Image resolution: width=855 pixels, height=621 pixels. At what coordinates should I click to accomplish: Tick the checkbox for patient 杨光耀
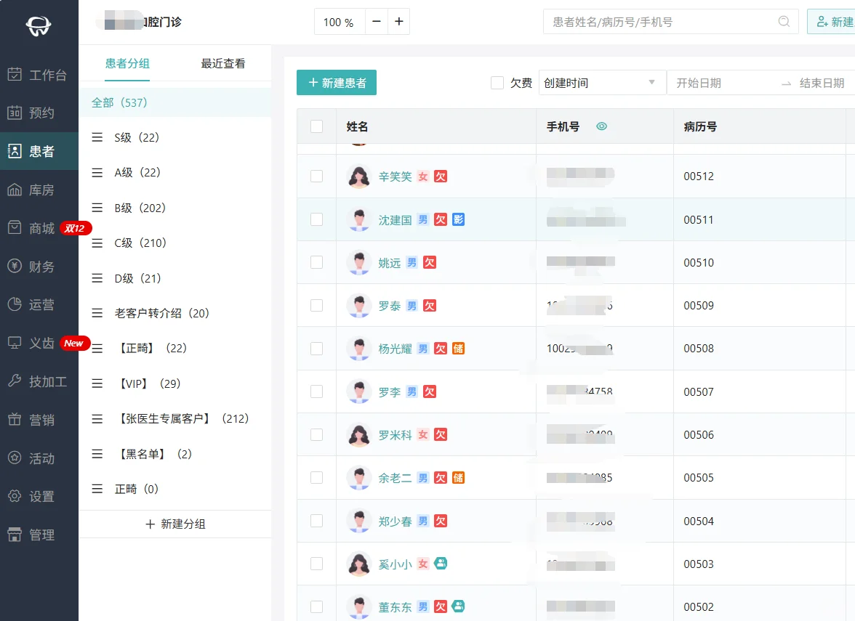[x=316, y=348]
